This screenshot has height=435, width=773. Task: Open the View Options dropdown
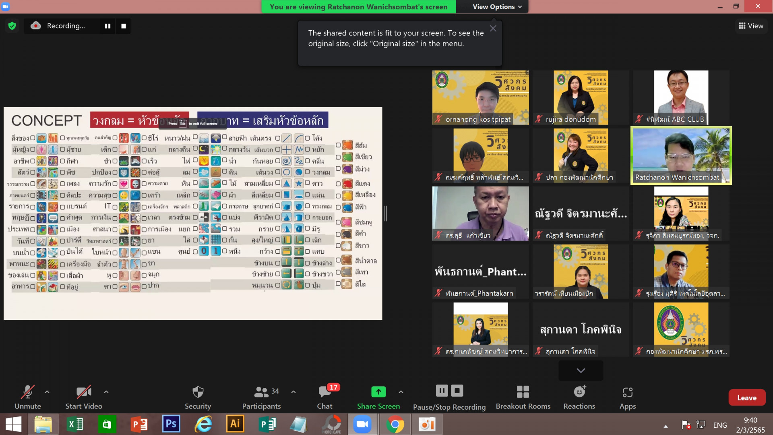pyautogui.click(x=497, y=7)
